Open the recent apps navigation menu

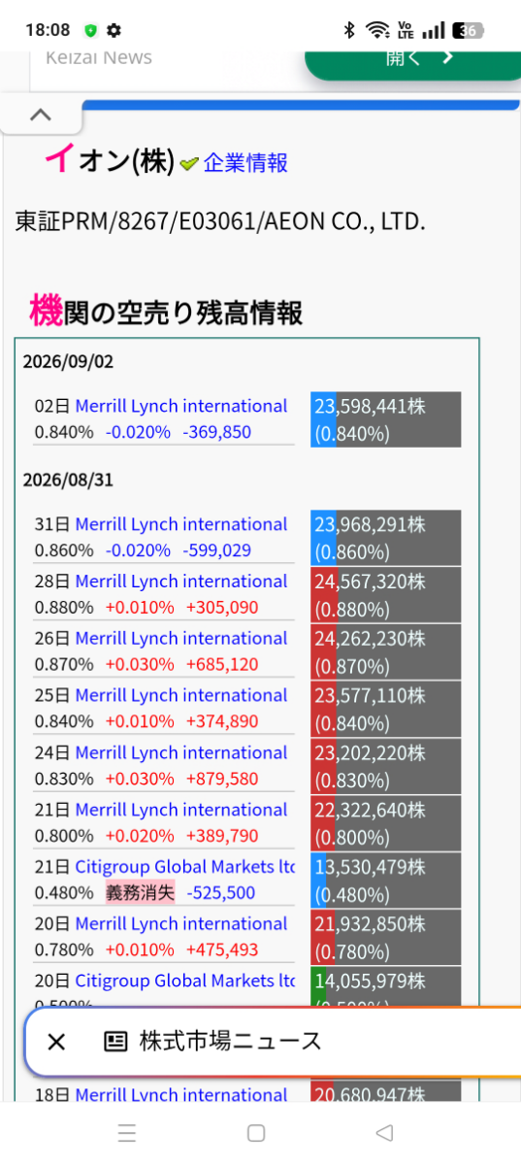[127, 1133]
